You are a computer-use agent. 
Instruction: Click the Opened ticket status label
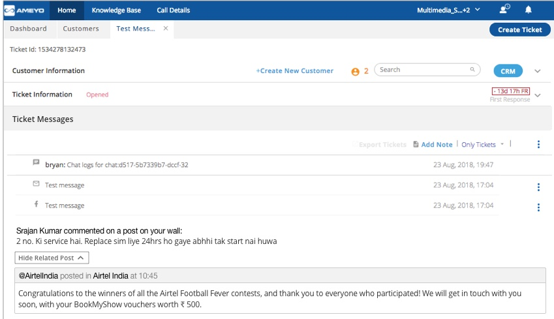tap(97, 95)
